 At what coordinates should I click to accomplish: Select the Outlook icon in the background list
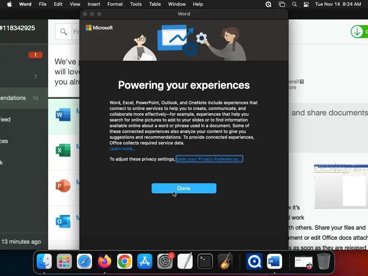[x=63, y=221]
